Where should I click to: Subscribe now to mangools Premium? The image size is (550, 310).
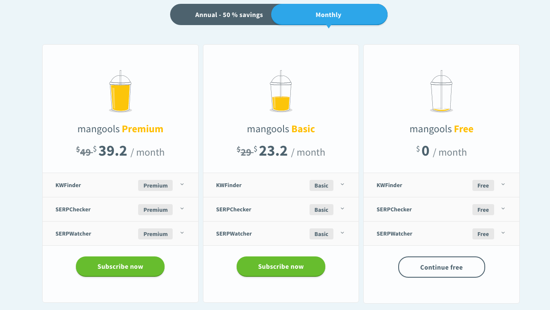[x=120, y=267]
